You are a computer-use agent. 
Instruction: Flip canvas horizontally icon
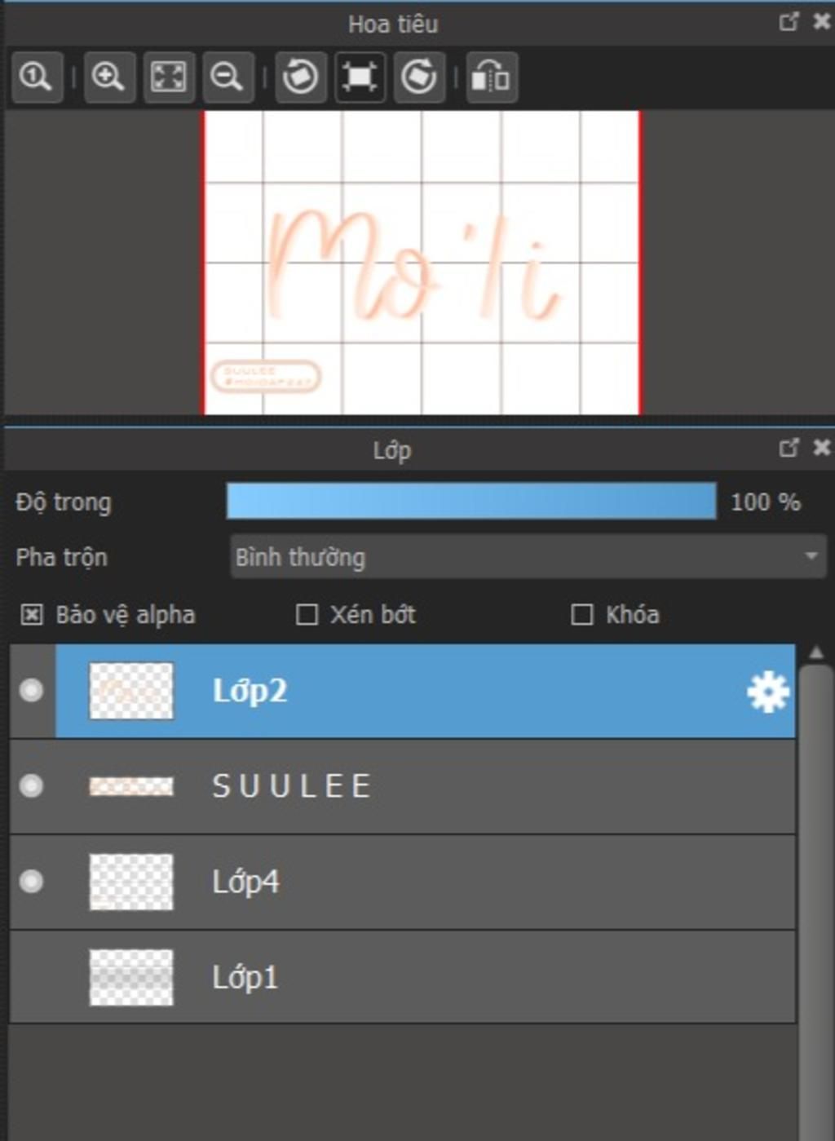point(491,77)
